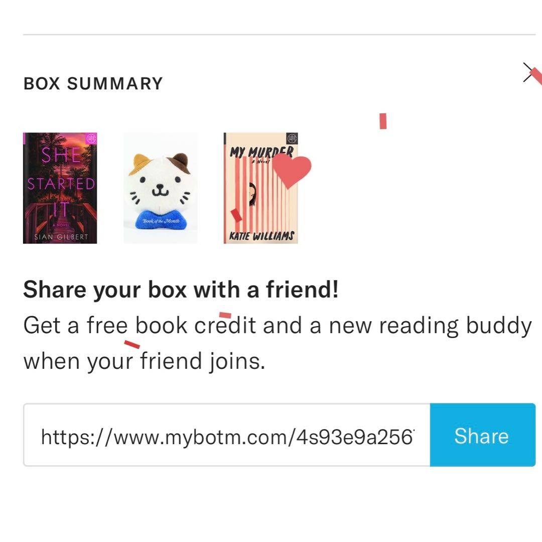Click the "Share your box with a friend!" heading

181,290
